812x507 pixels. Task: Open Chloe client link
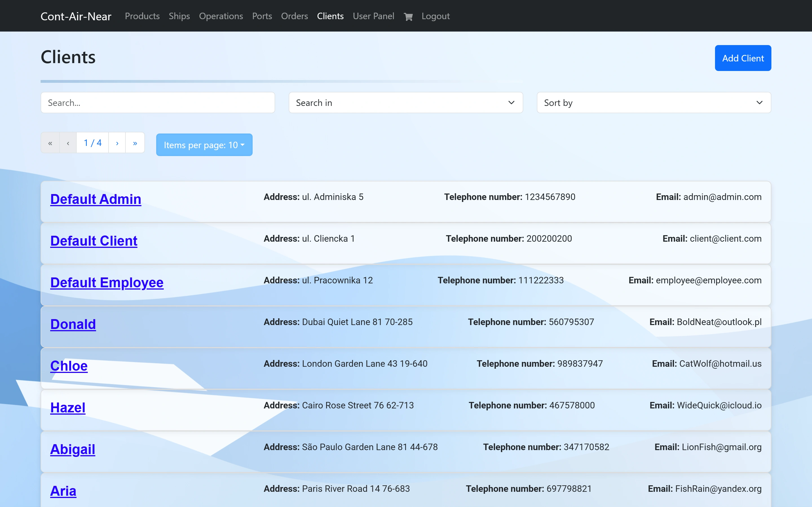[x=69, y=366]
